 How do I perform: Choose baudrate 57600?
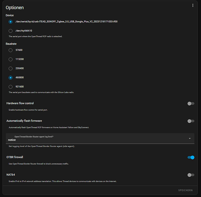click(x=11, y=50)
